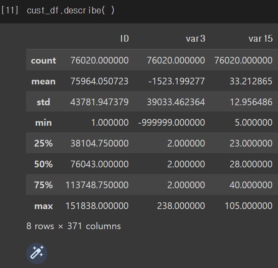278x268 pixels.
Task: Click the 50% row label
Action: pos(43,164)
